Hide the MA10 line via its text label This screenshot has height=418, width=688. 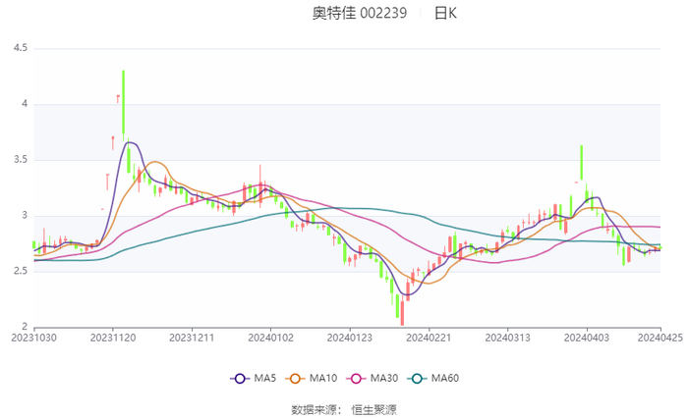coord(321,378)
